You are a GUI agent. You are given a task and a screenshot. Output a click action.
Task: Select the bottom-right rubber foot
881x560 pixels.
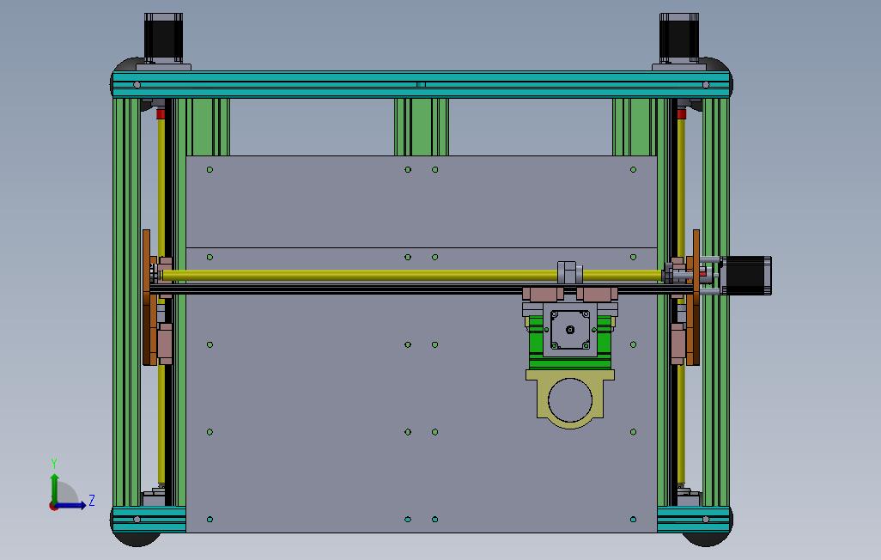pos(706,538)
